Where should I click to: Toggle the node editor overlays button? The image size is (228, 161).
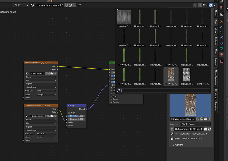point(211,5)
